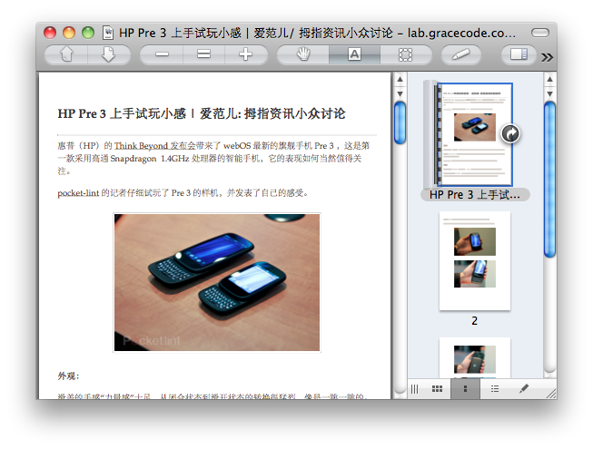Viewport: 593px width, 449px height.
Task: Switch sidebar to table of contents view
Action: tap(495, 388)
